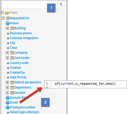128x114 pixels.
Task: Click the info icon beside Active
Action: 8,23
